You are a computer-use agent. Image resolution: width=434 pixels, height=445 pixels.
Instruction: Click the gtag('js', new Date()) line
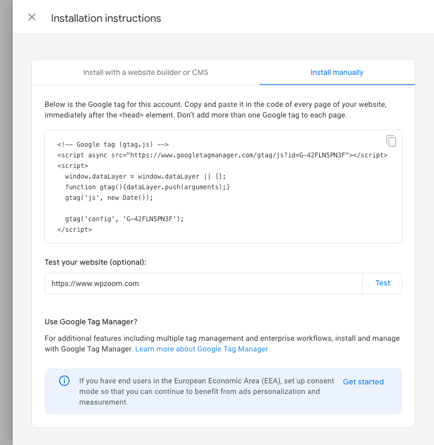pyautogui.click(x=109, y=198)
